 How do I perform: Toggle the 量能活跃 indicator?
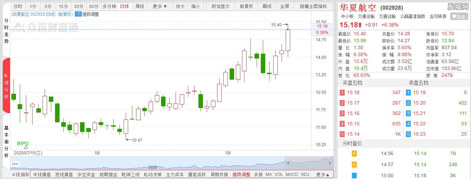197,174
